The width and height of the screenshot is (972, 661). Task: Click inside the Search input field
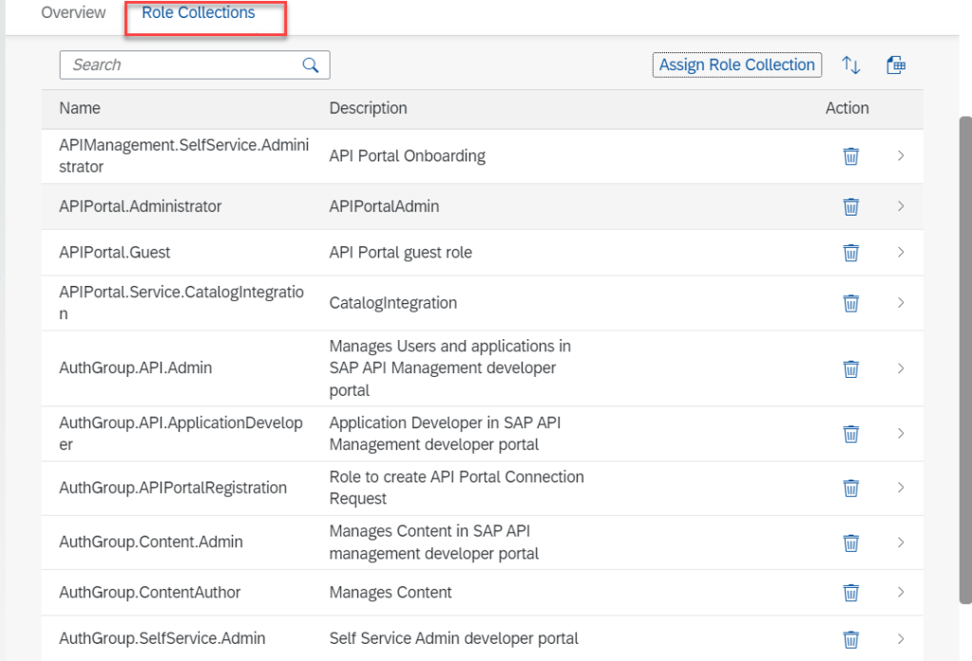pos(181,65)
